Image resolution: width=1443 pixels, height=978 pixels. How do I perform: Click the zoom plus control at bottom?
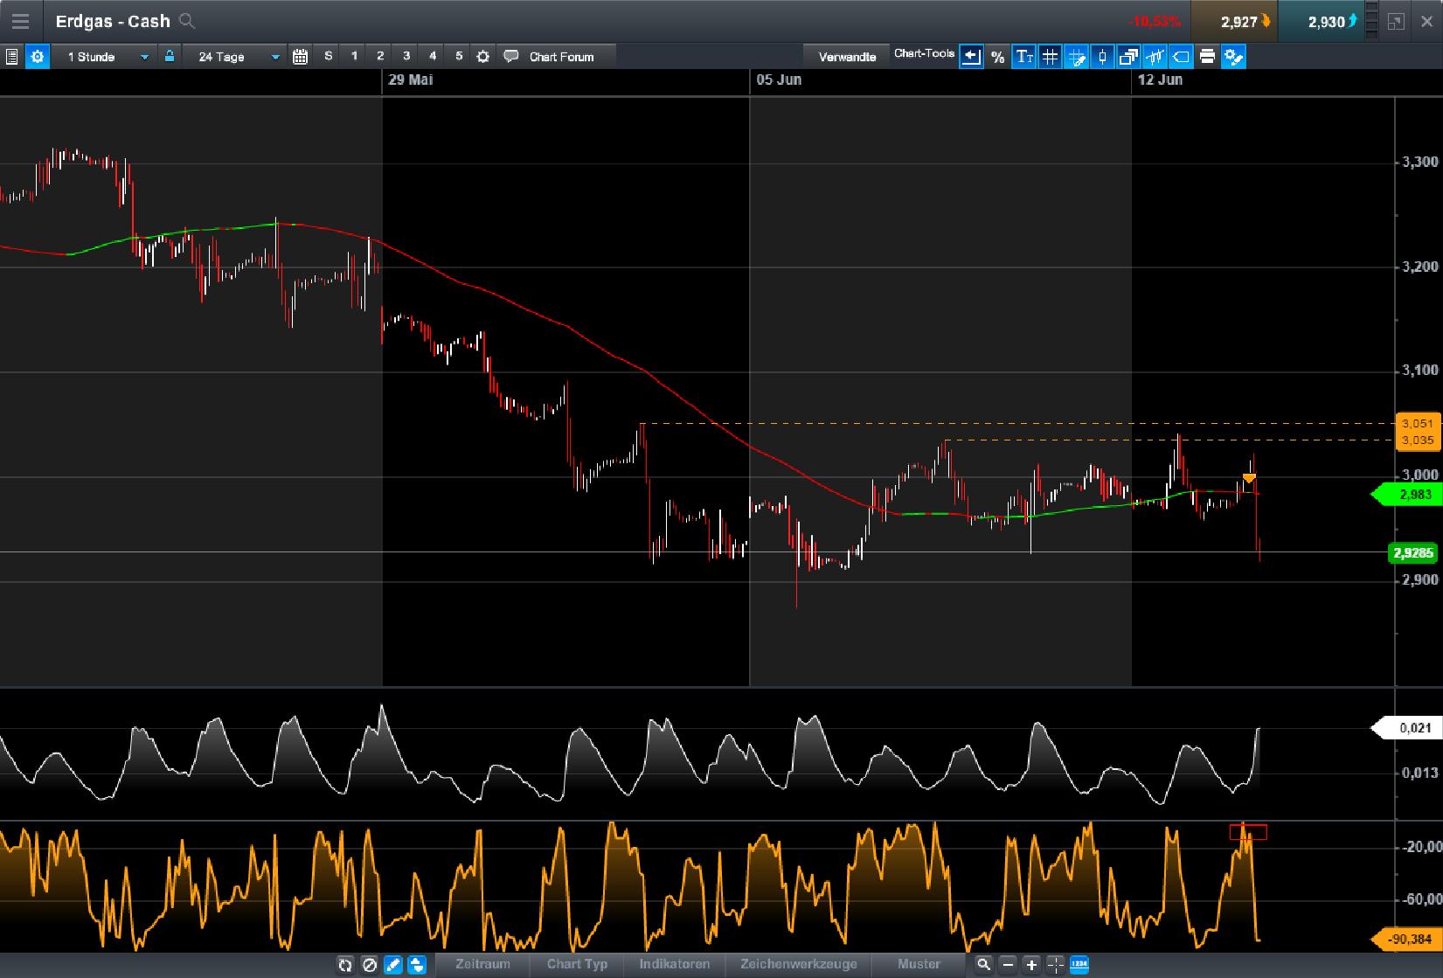[1031, 965]
